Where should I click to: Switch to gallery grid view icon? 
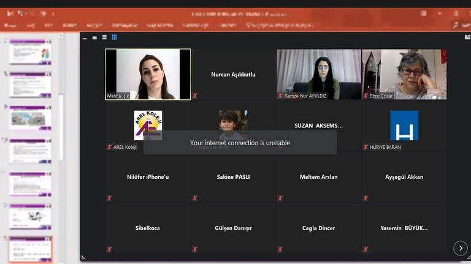(x=114, y=37)
